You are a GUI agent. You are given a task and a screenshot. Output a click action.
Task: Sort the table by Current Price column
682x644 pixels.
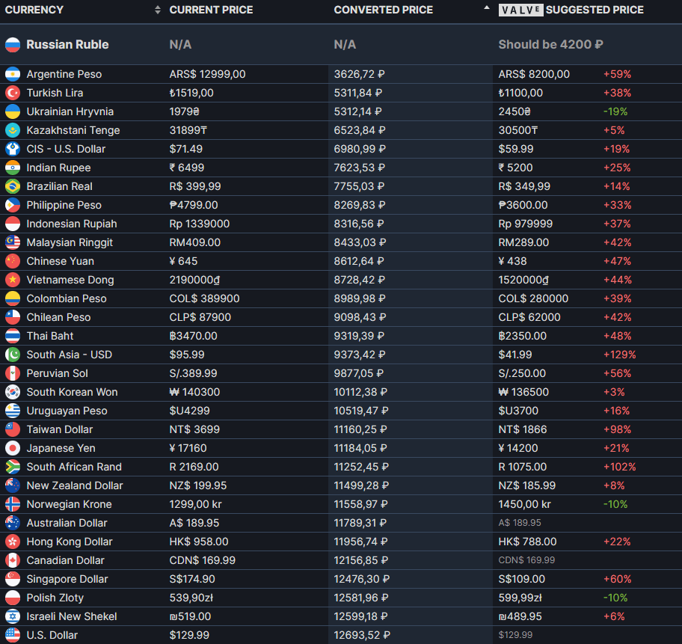211,10
